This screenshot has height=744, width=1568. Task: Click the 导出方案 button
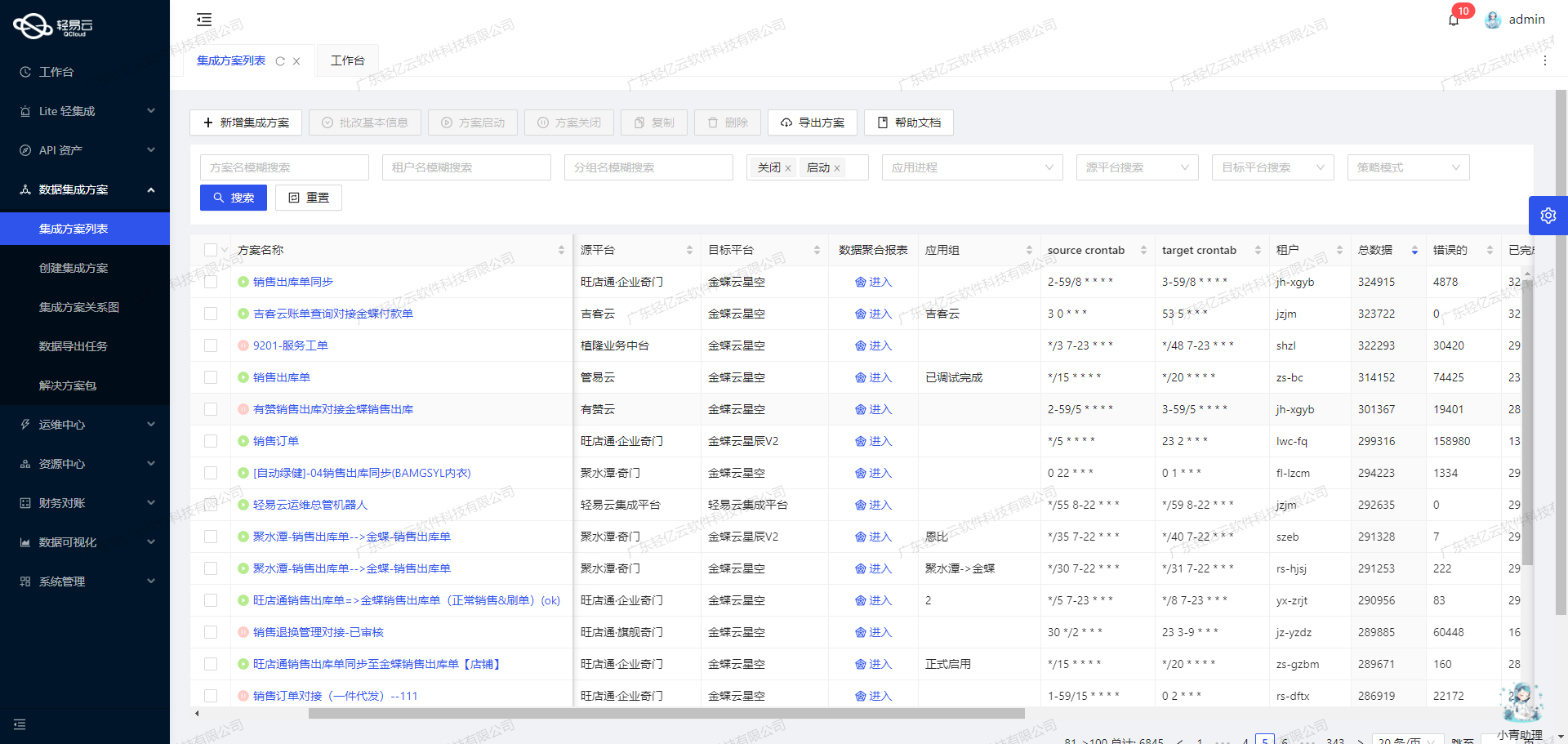point(813,123)
